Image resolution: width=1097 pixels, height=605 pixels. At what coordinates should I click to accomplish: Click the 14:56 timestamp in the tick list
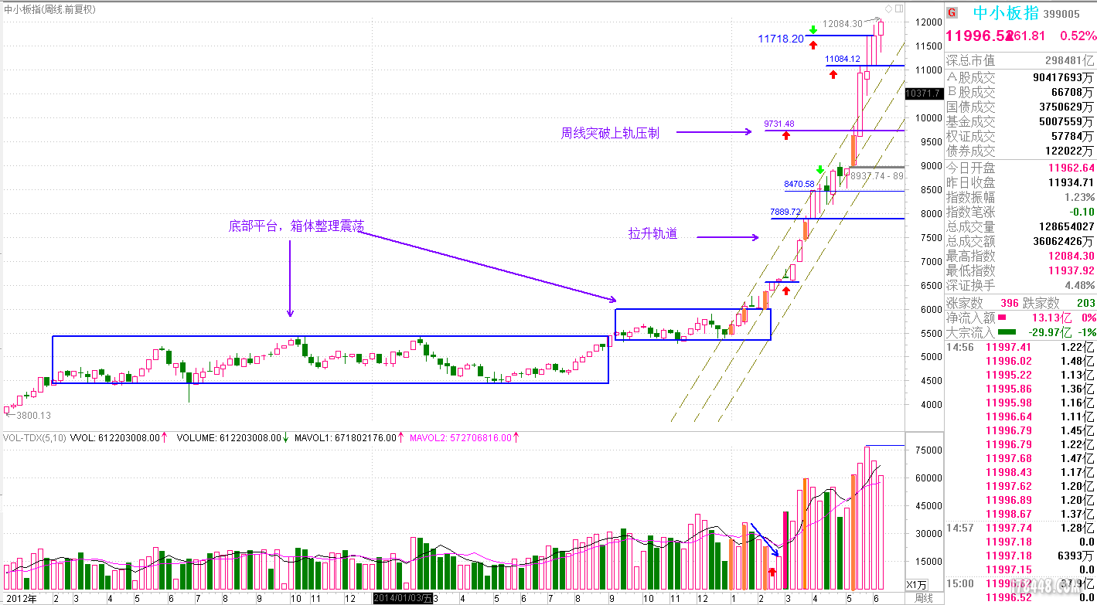click(x=959, y=347)
